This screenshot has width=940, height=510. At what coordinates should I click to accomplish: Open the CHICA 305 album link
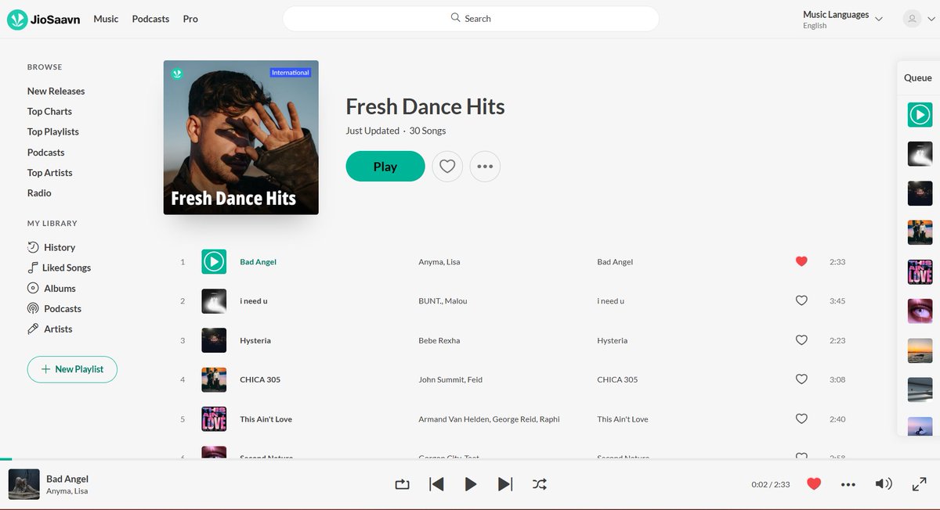pyautogui.click(x=617, y=379)
